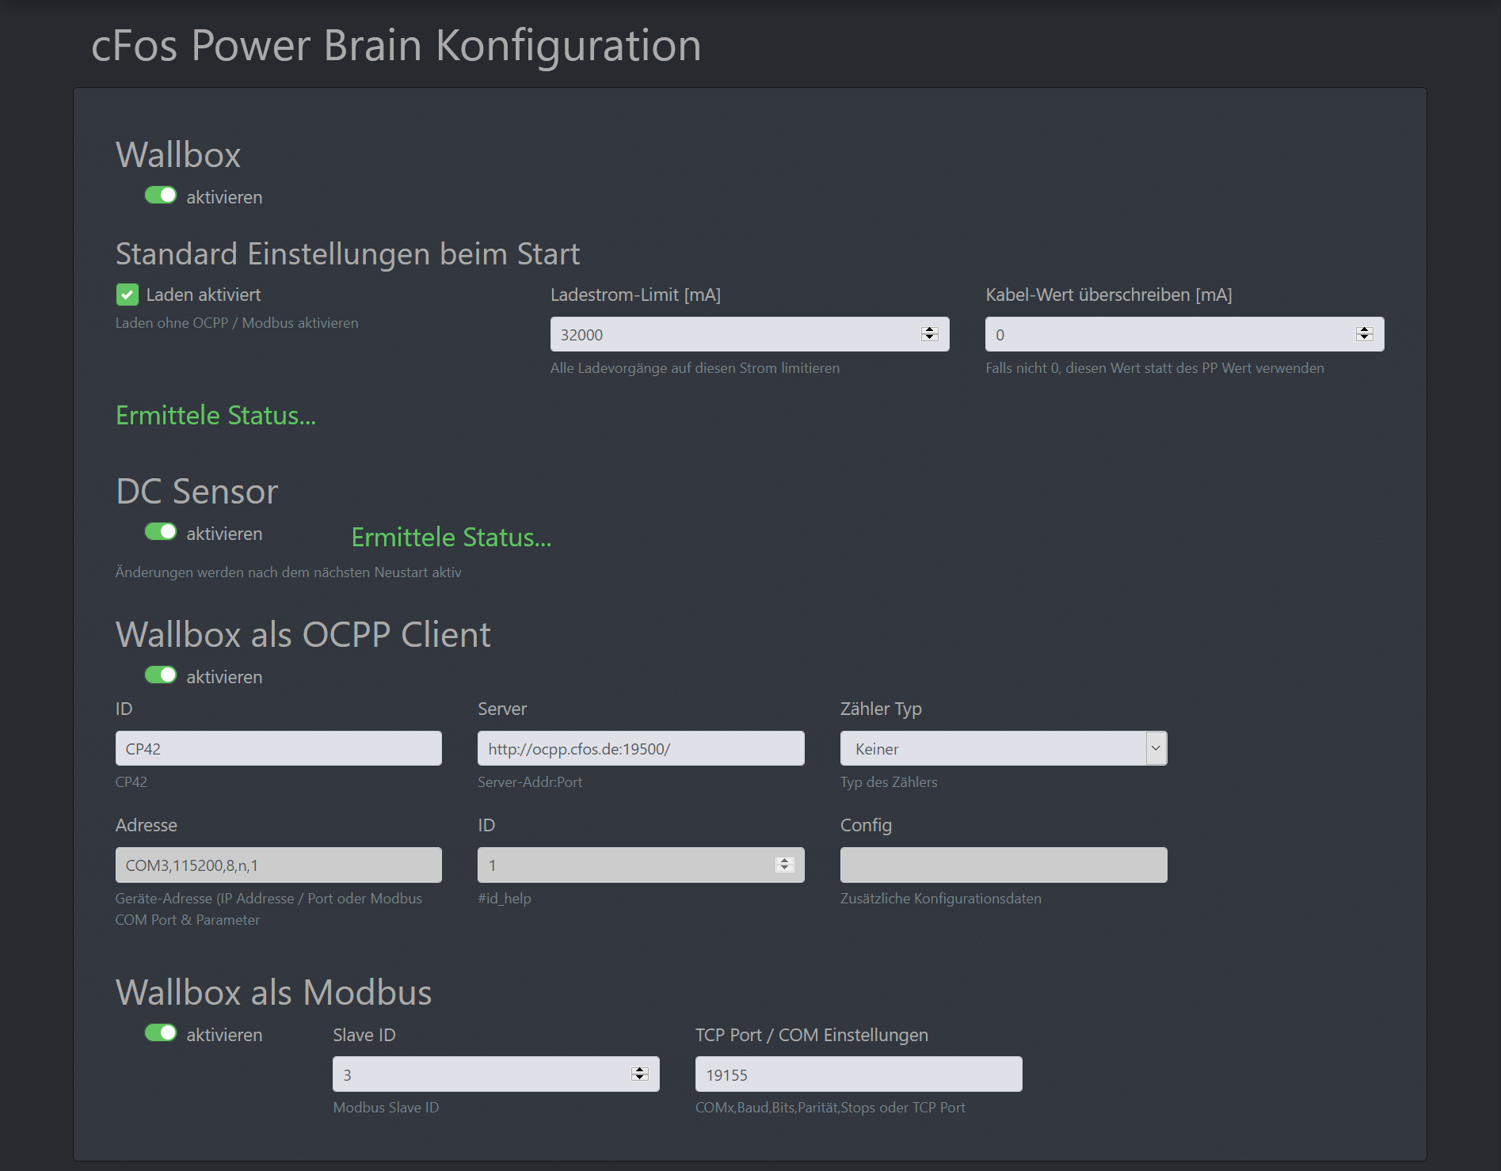Click the 'DC Sensor' heading
Image resolution: width=1501 pixels, height=1171 pixels.
[196, 491]
